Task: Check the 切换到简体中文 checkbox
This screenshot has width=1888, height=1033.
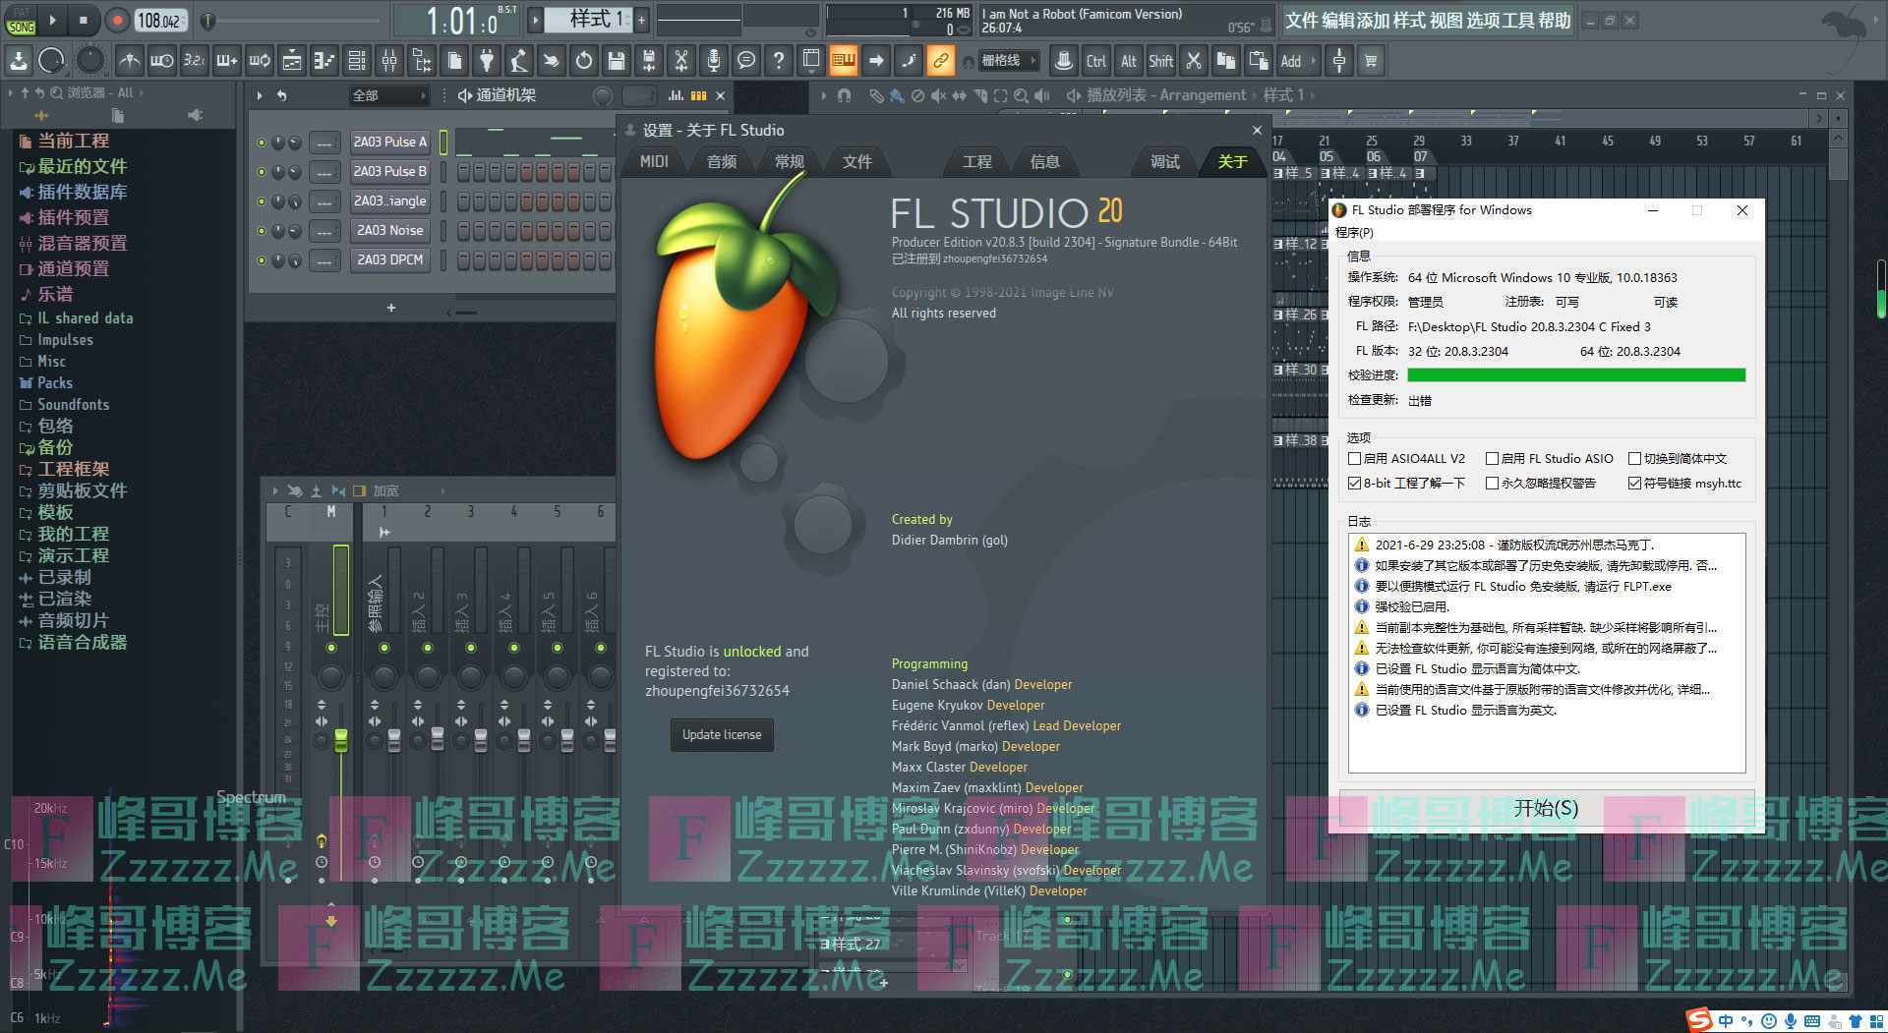Action: (1635, 459)
